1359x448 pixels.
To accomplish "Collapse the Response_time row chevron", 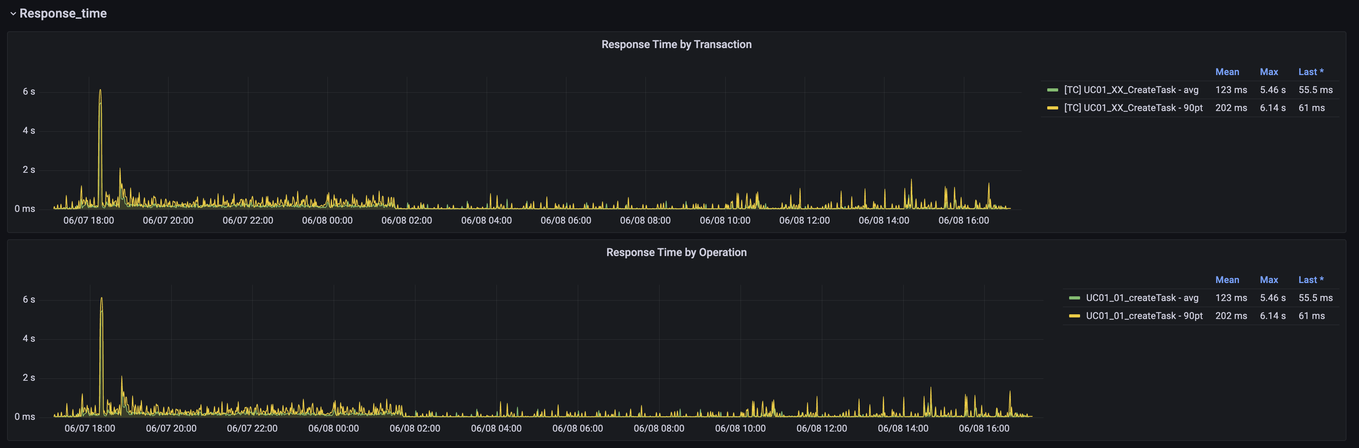I will 13,14.
